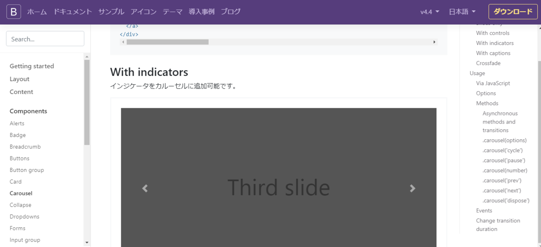Click the Bootstrap B logo icon
This screenshot has width=541, height=247.
coord(14,12)
